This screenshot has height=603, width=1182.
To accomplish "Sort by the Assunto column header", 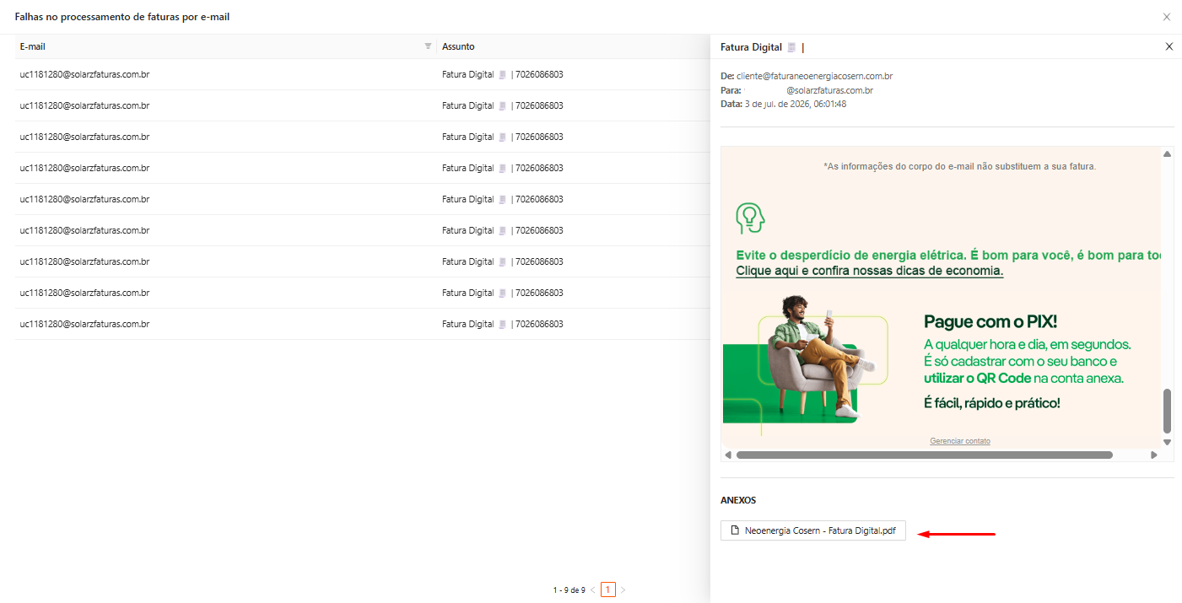I will 458,46.
